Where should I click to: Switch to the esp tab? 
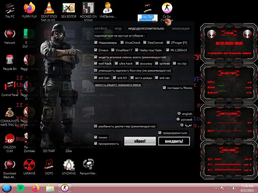click(x=118, y=28)
